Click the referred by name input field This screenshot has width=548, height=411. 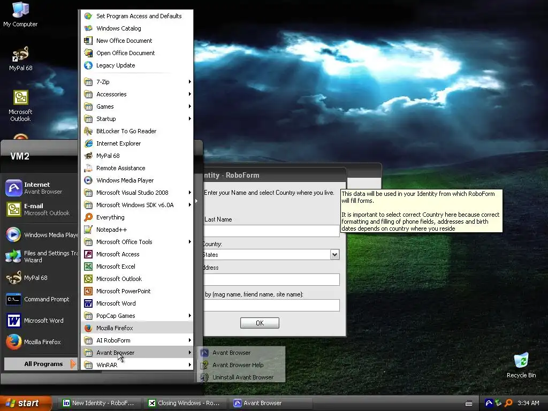pyautogui.click(x=272, y=305)
